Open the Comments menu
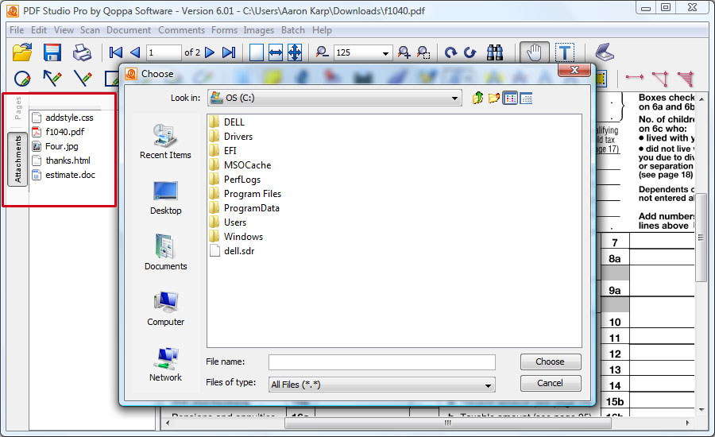715x437 pixels. coord(181,30)
